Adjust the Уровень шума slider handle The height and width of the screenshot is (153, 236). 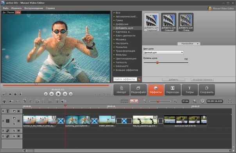157,62
